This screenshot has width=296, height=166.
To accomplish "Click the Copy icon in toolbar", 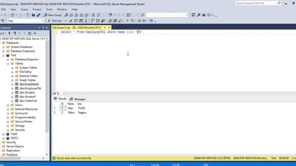I will [x=99, y=15].
